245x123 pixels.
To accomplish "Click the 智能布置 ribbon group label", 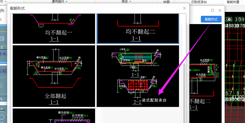I will click(233, 2).
